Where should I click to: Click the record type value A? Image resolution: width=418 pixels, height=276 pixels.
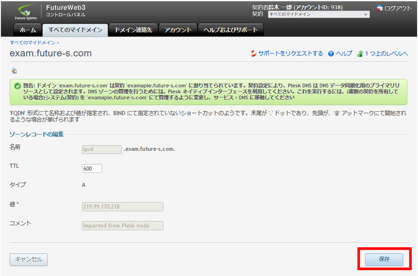84,185
